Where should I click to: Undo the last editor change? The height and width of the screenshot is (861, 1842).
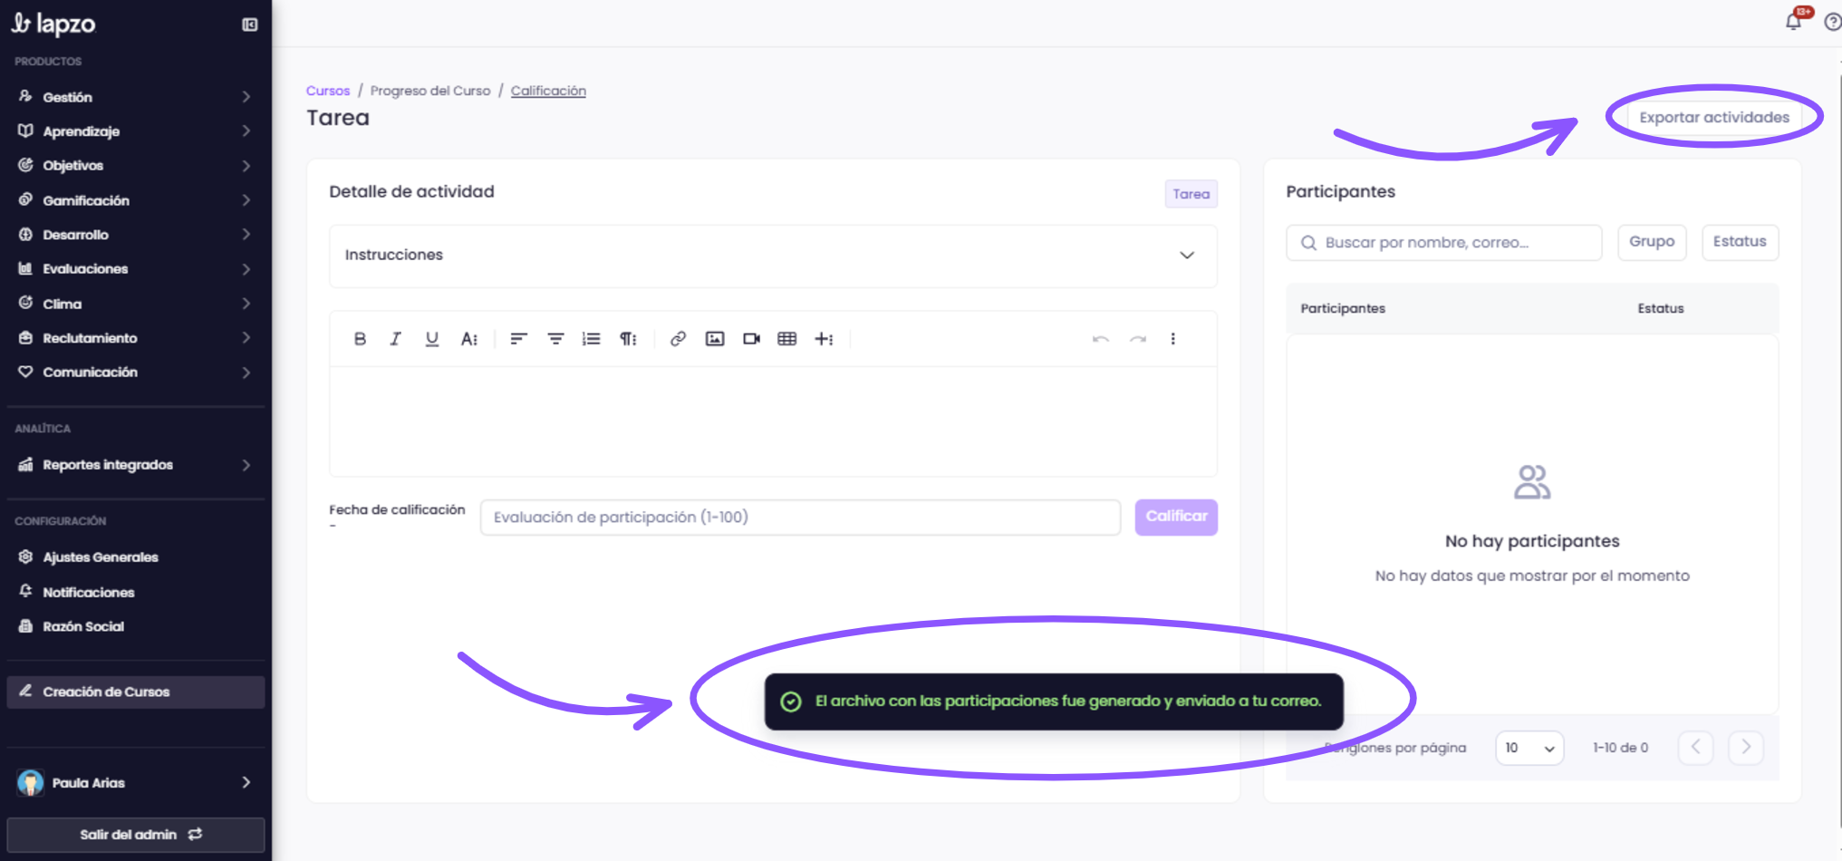click(1101, 339)
